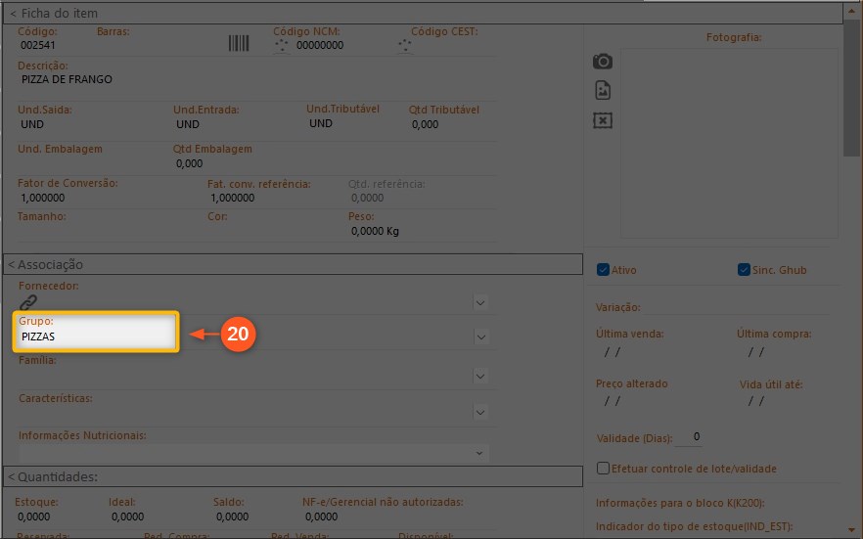This screenshot has height=539, width=863.
Task: Open the Fornecedor dropdown
Action: tap(480, 302)
